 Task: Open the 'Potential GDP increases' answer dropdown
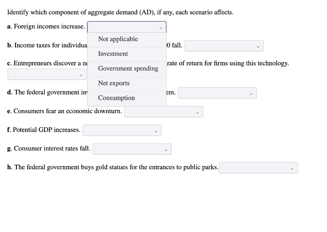point(122,130)
